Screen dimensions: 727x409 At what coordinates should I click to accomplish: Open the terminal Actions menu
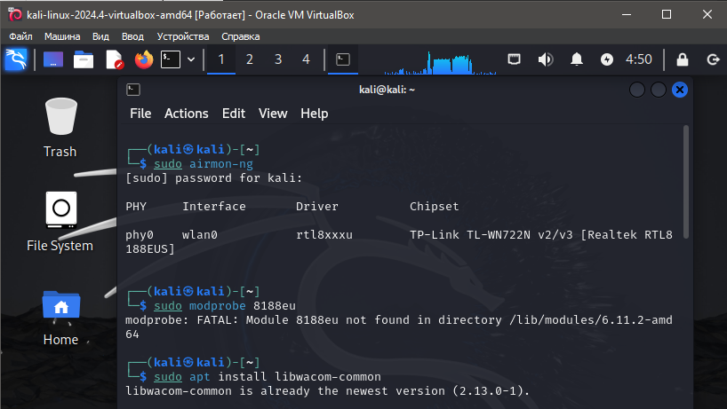pos(187,114)
